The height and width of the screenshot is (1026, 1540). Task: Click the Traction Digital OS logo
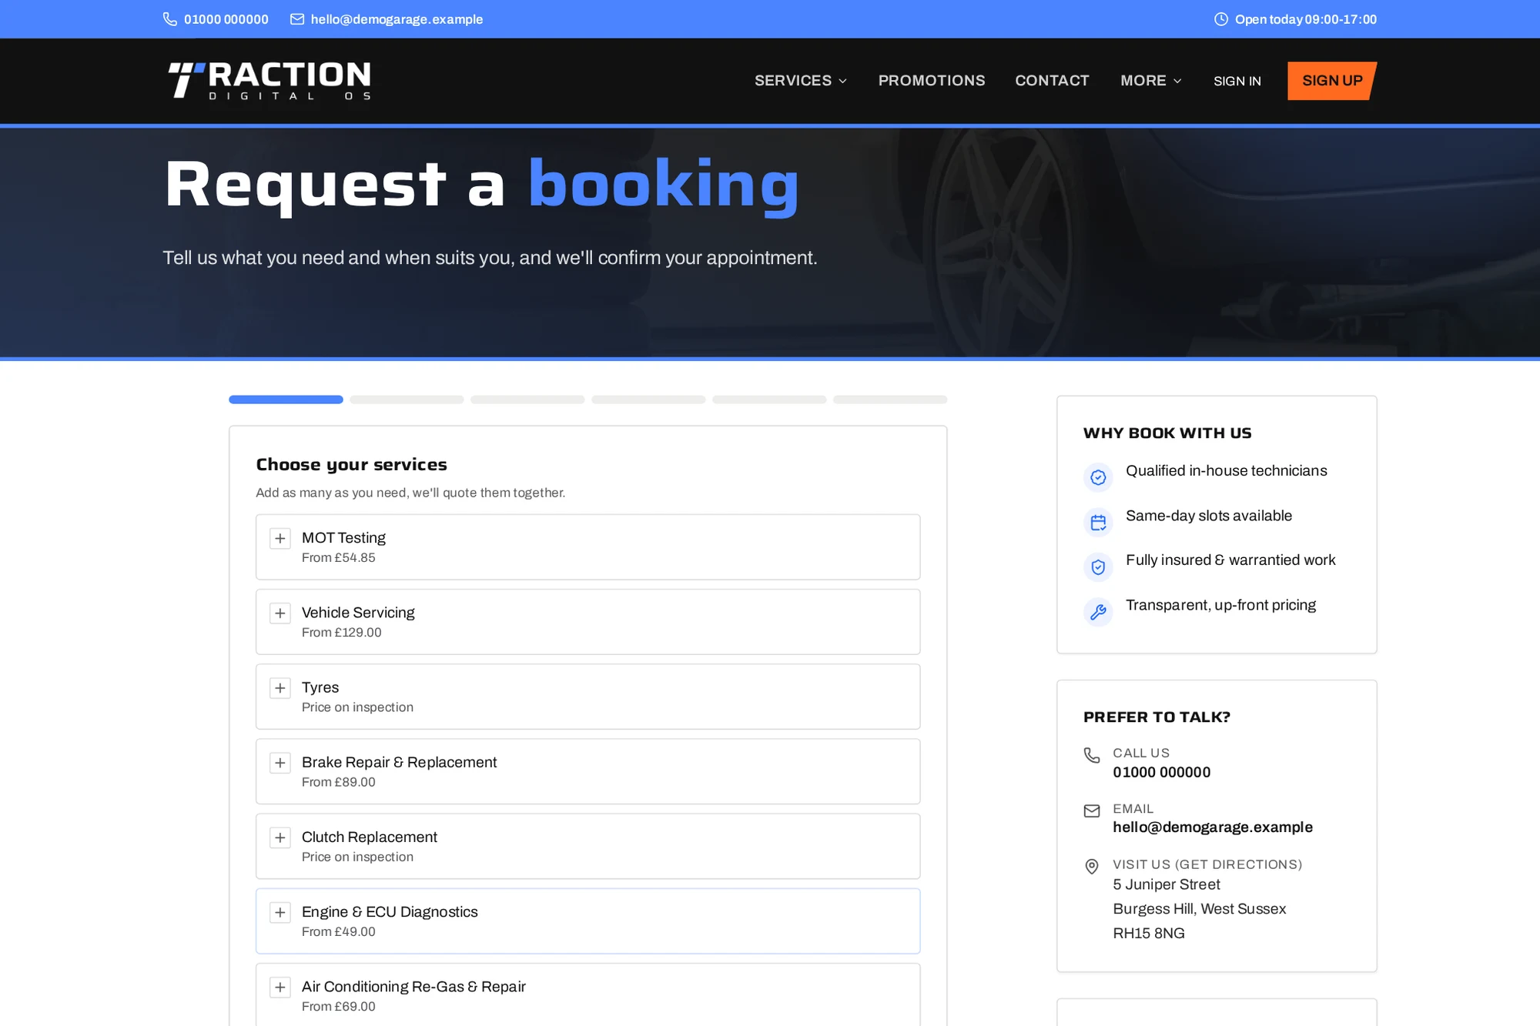269,81
